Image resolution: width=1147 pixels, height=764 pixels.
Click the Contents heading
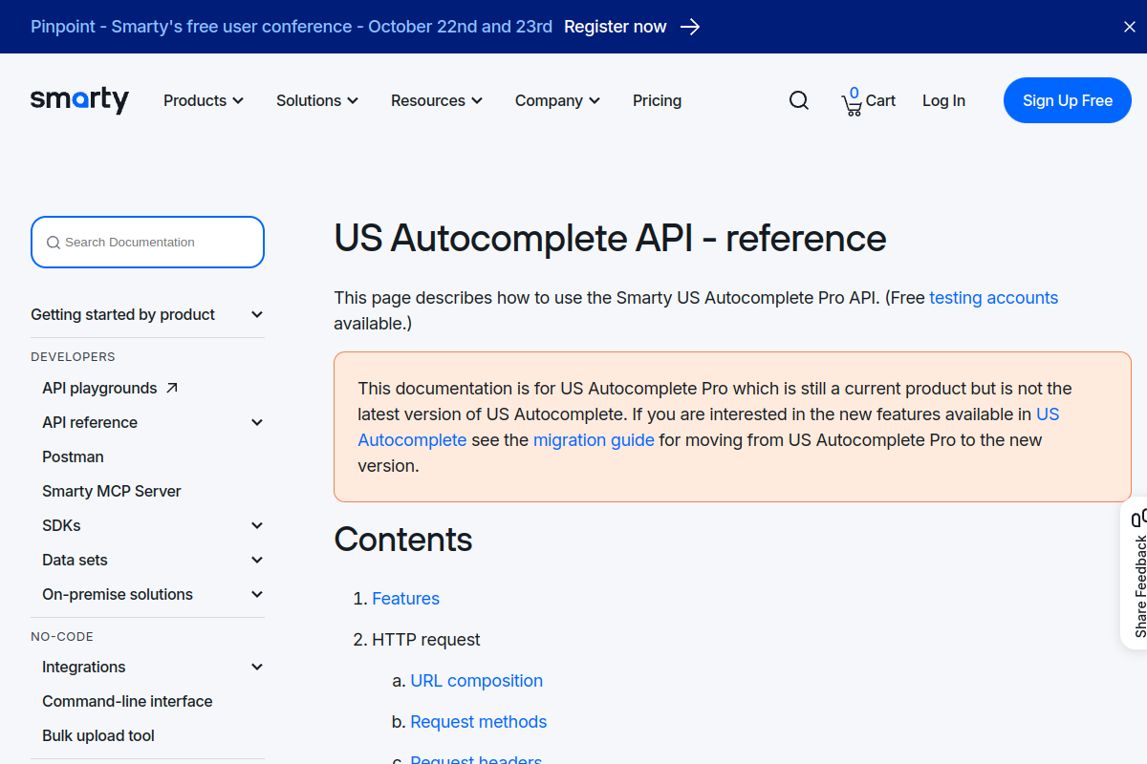click(403, 540)
